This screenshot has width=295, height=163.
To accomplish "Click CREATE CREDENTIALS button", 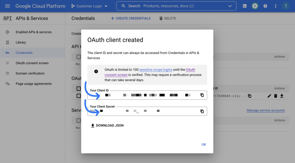I will 131,18.
